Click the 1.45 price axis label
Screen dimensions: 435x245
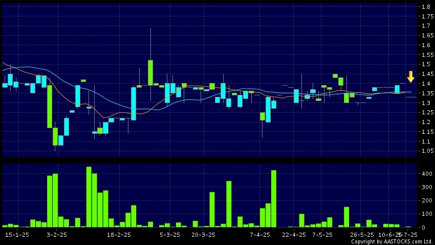click(427, 74)
